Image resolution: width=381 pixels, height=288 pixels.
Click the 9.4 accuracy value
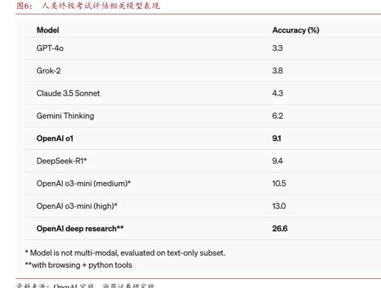[277, 161]
